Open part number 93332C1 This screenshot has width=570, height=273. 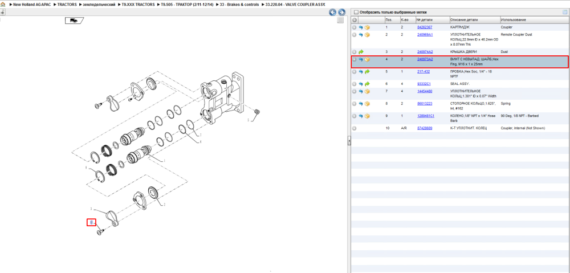pyautogui.click(x=424, y=84)
